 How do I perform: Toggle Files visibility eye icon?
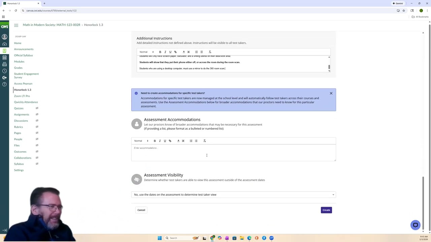click(x=37, y=145)
